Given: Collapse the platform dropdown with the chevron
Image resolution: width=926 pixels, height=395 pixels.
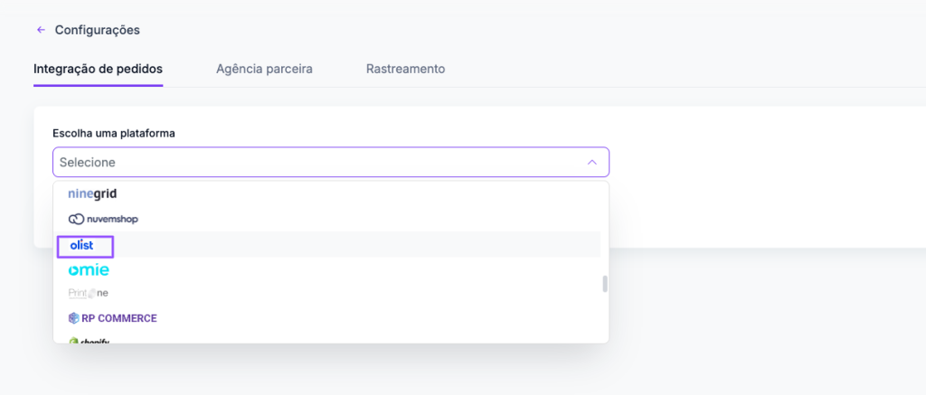Looking at the screenshot, I should [591, 163].
